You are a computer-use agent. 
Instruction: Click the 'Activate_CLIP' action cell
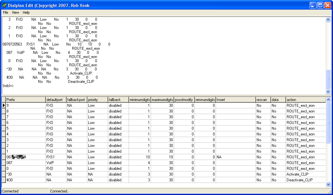pos(305,174)
